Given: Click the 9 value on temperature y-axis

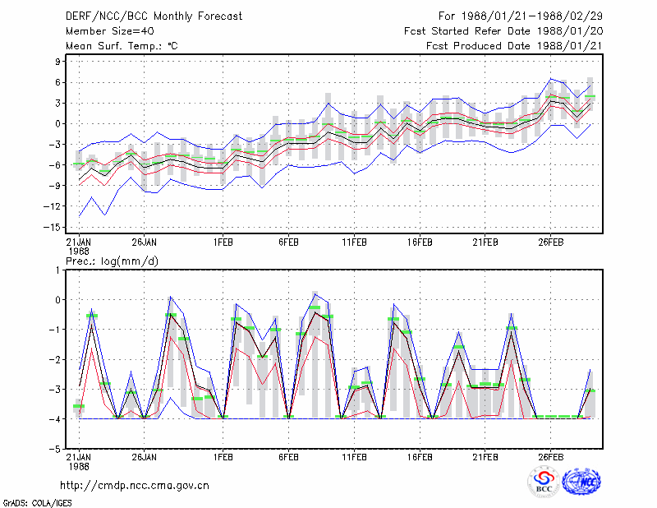Looking at the screenshot, I should (x=57, y=62).
